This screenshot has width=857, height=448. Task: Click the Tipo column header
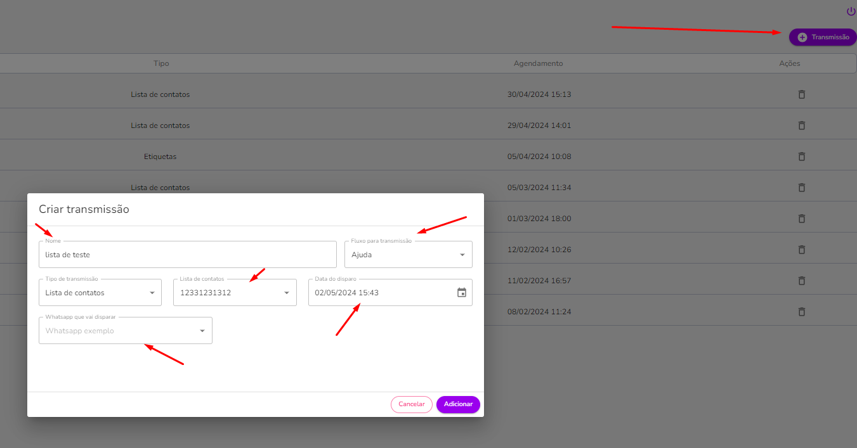(161, 64)
